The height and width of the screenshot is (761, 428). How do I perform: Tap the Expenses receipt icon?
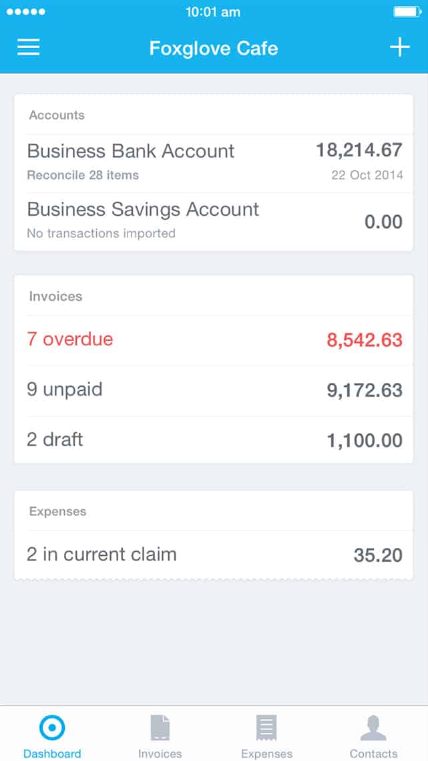266,726
